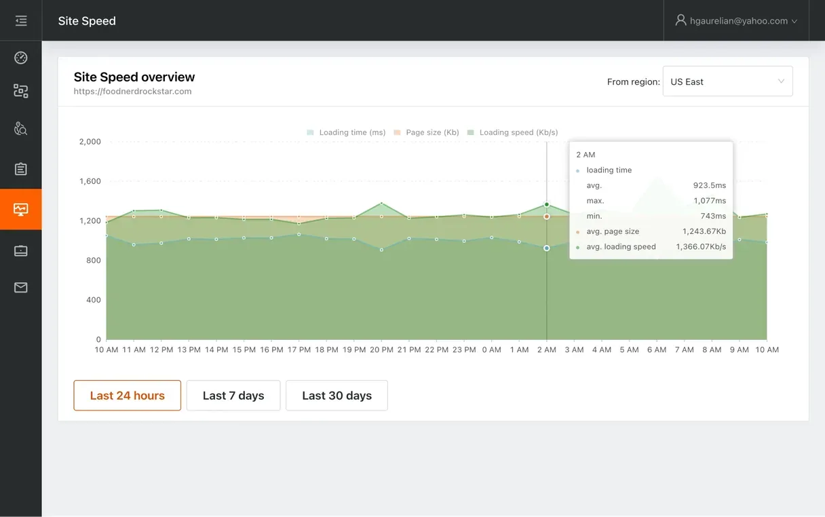Select the clipboard reports icon

click(x=20, y=169)
